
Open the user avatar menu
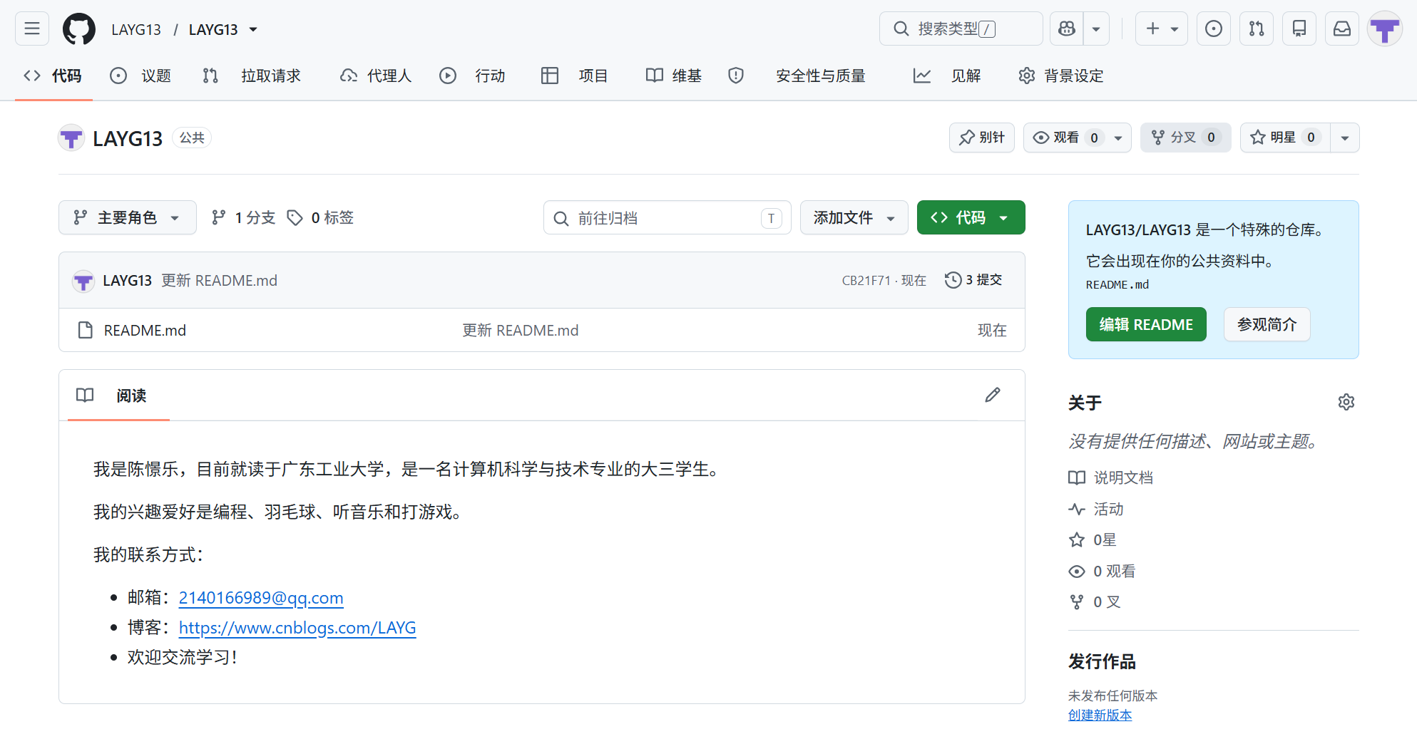[1385, 29]
